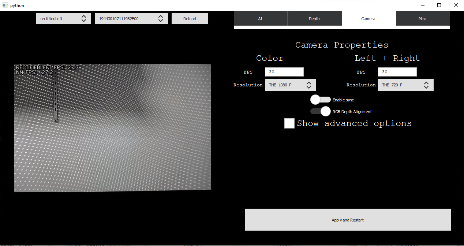
Task: Click the Apply and Restart button
Action: coord(348,220)
